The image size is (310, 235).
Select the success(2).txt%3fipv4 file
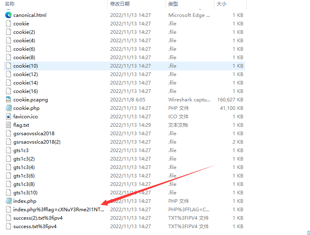[38, 218]
